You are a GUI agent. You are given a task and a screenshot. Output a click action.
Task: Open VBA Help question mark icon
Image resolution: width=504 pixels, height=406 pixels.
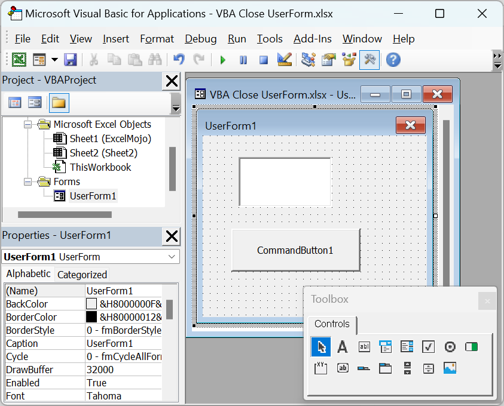[393, 60]
